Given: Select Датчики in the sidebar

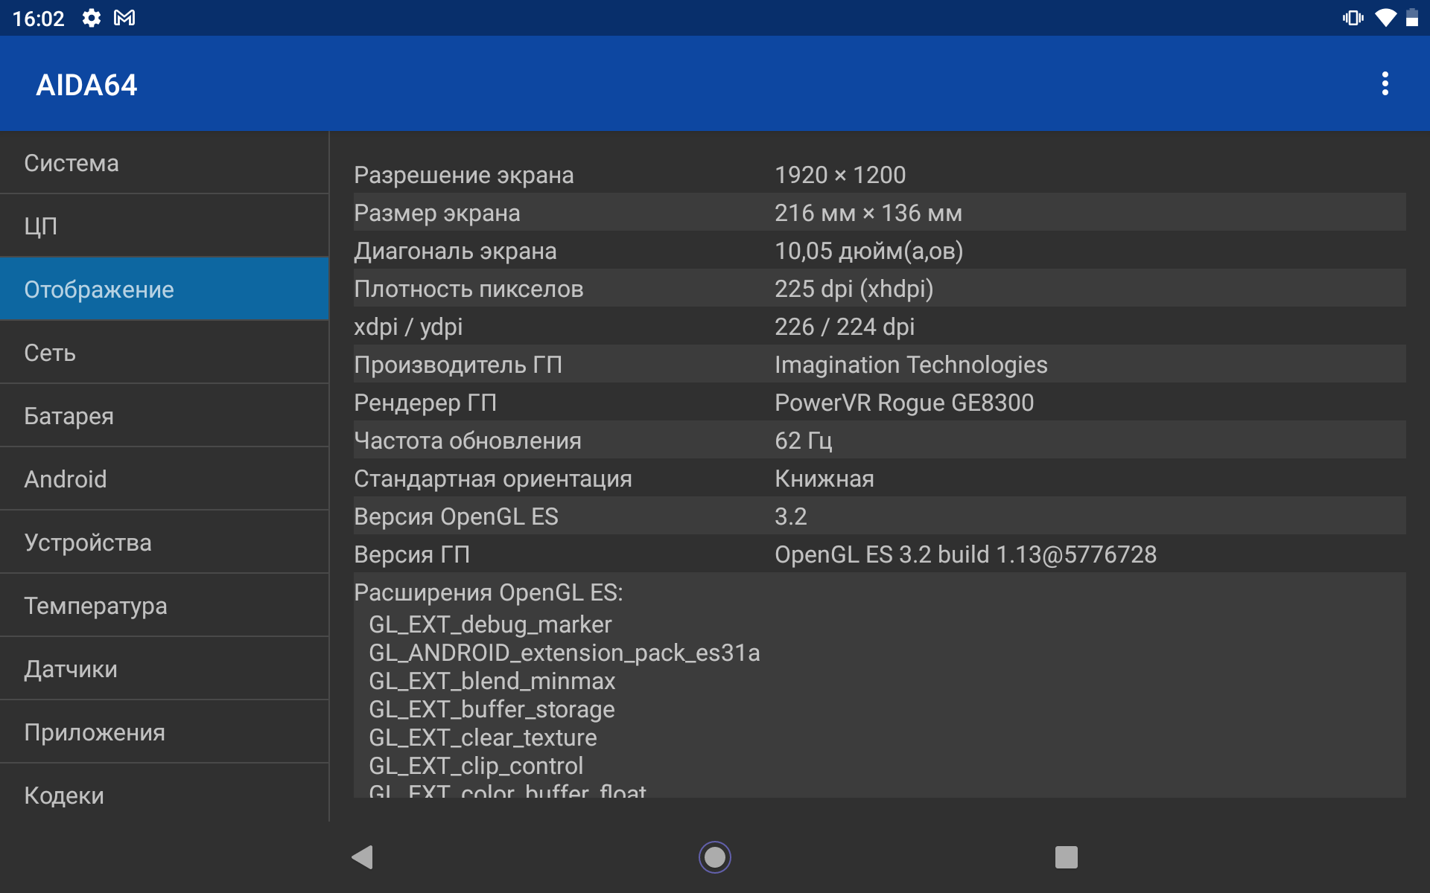Looking at the screenshot, I should [164, 669].
